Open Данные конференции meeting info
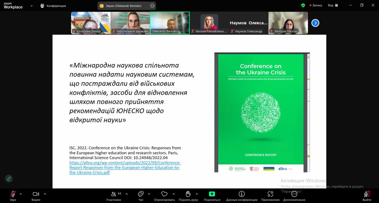The height and width of the screenshot is (203, 379). (242, 196)
